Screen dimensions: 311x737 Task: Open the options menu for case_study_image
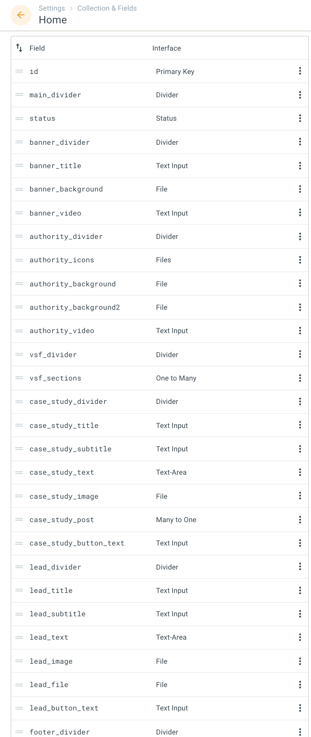pyautogui.click(x=300, y=496)
